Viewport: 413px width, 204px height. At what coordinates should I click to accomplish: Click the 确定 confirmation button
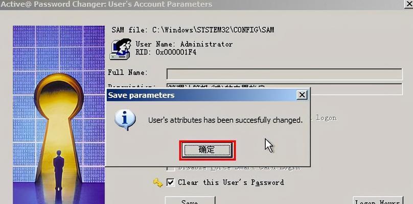[207, 150]
